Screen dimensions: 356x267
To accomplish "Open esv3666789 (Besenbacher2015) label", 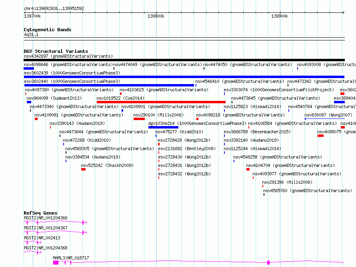I will point(257,132).
